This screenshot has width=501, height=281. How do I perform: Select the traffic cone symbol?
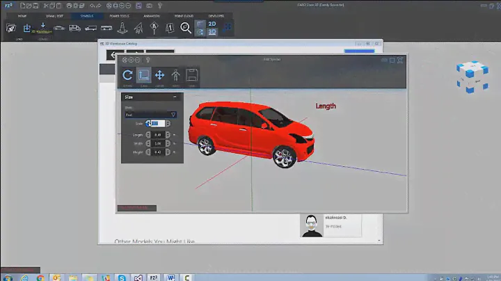click(122, 28)
